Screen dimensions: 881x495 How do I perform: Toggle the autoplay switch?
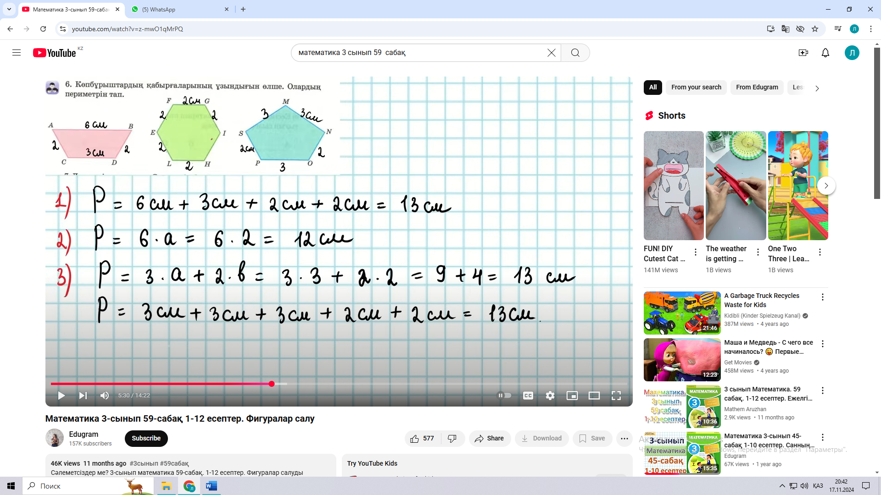pos(505,396)
